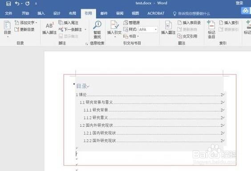Open Customize Quick Access Toolbar dropdown
Image resolution: width=251 pixels, height=171 pixels.
36,4
